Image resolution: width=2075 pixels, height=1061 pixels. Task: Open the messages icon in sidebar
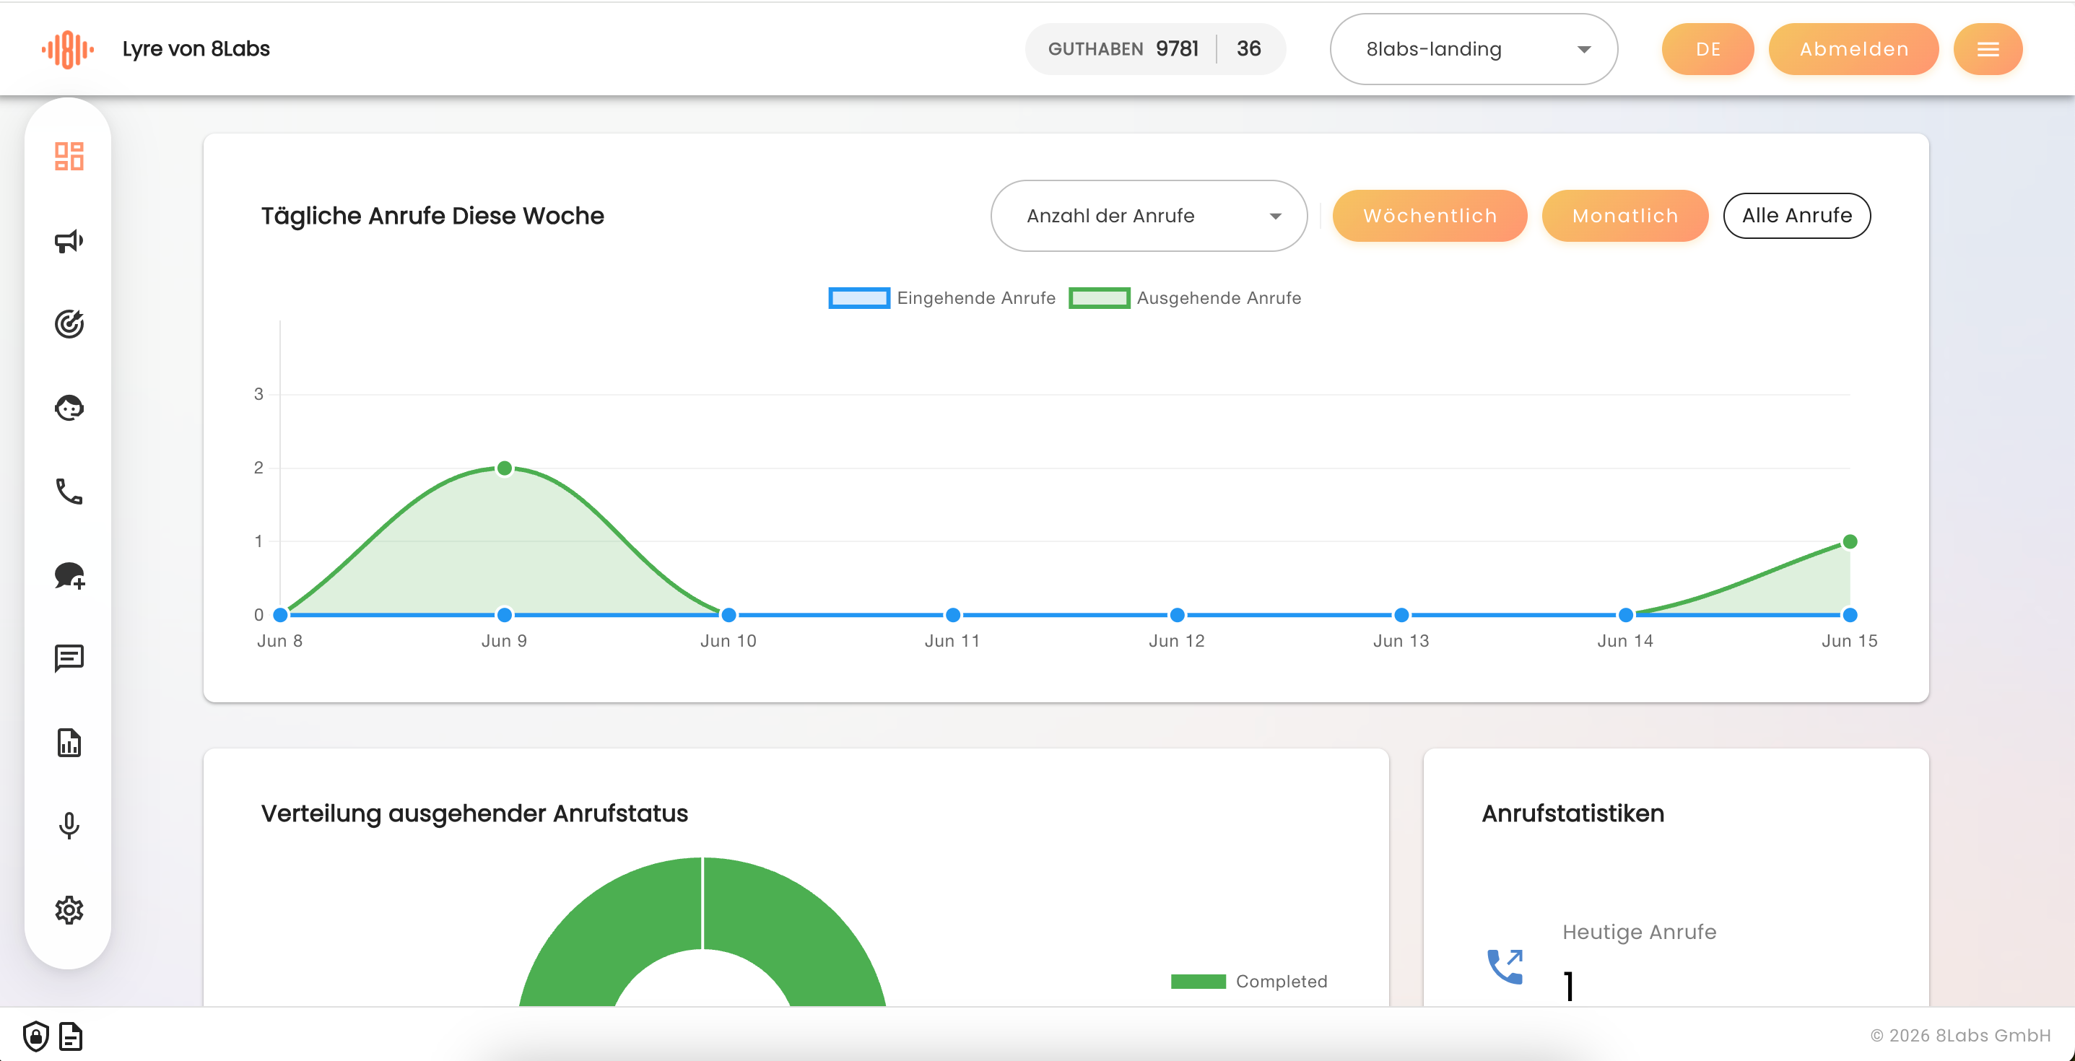pyautogui.click(x=69, y=658)
